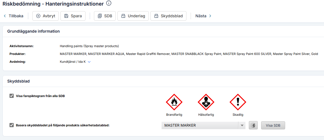
Task: Click the 'Handling paints (Spray master products)' text
Action: [89, 46]
